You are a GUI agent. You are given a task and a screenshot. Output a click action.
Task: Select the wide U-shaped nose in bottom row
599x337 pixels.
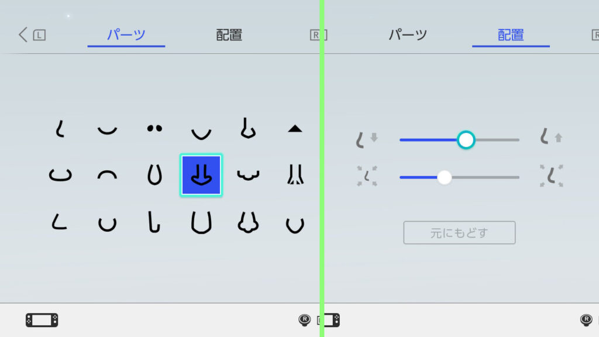pos(201,222)
